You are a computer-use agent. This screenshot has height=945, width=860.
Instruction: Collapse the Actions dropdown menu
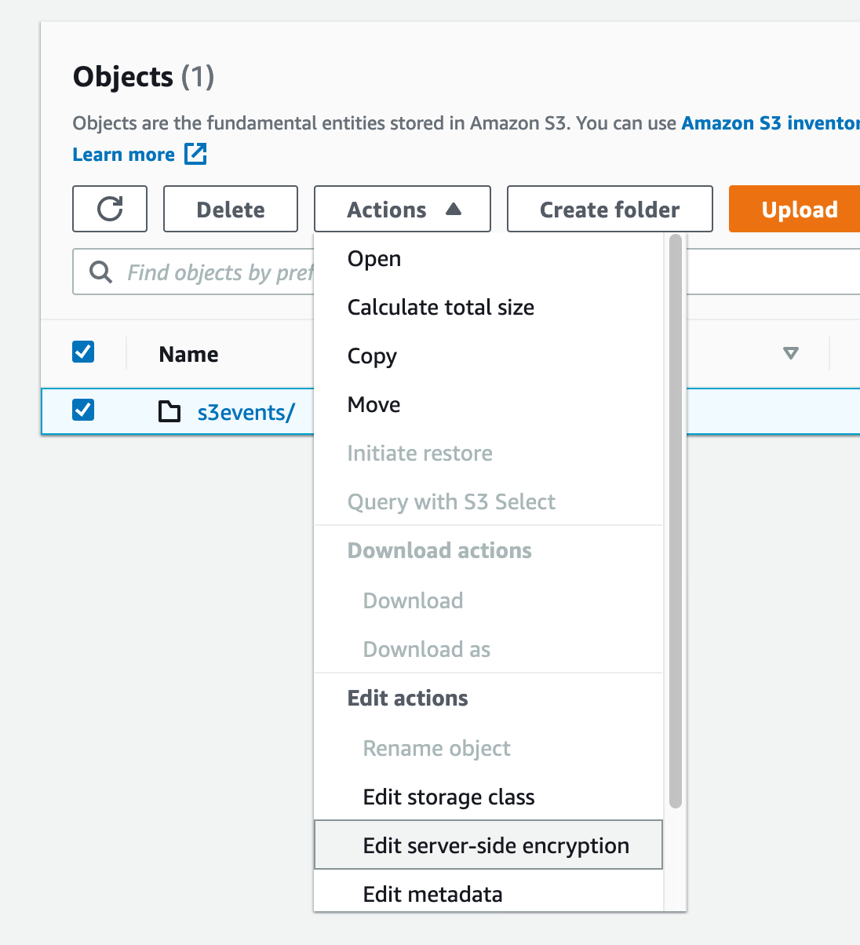tap(403, 209)
